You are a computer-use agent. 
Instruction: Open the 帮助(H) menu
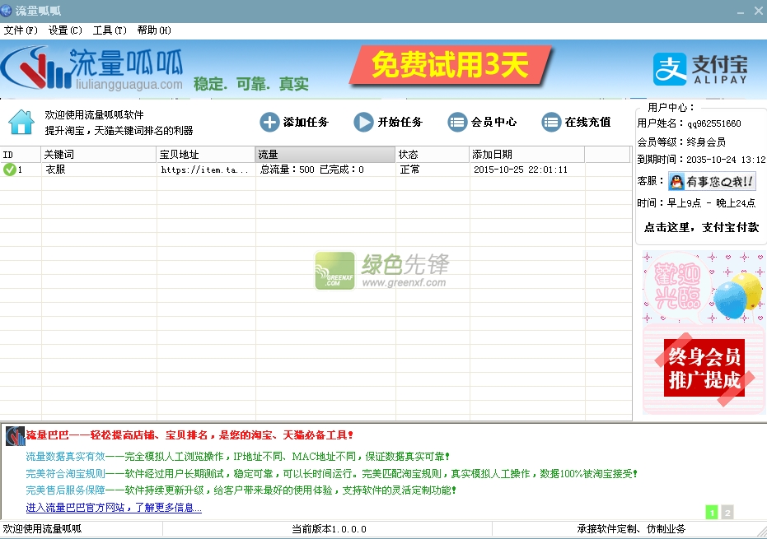pyautogui.click(x=154, y=30)
